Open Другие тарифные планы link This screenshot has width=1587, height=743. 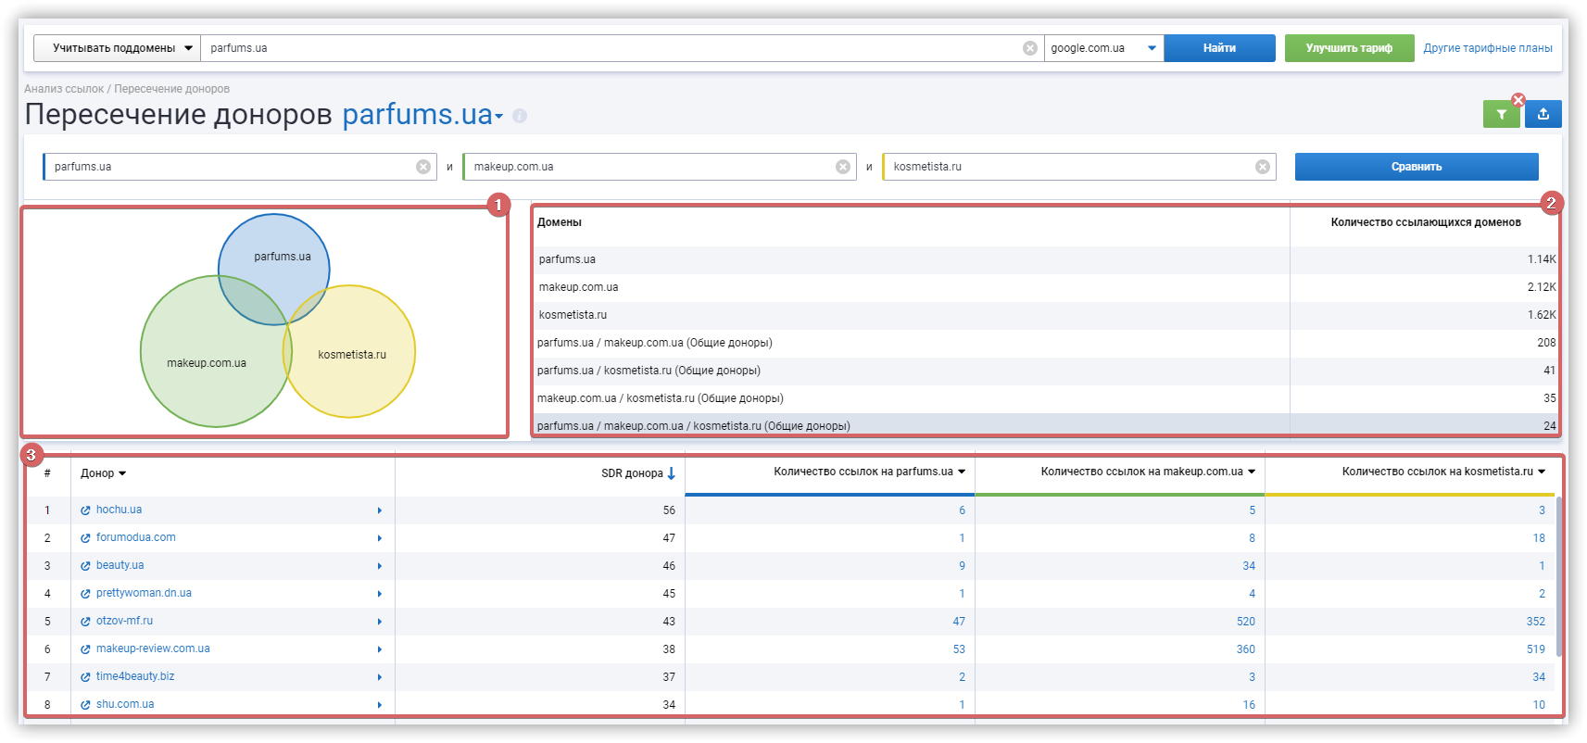1488,48
